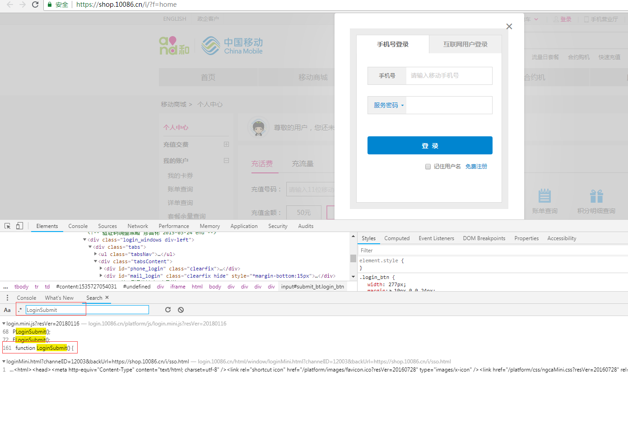Refresh the search results in DevTools
Viewport: 628px width, 432px height.
coord(168,310)
